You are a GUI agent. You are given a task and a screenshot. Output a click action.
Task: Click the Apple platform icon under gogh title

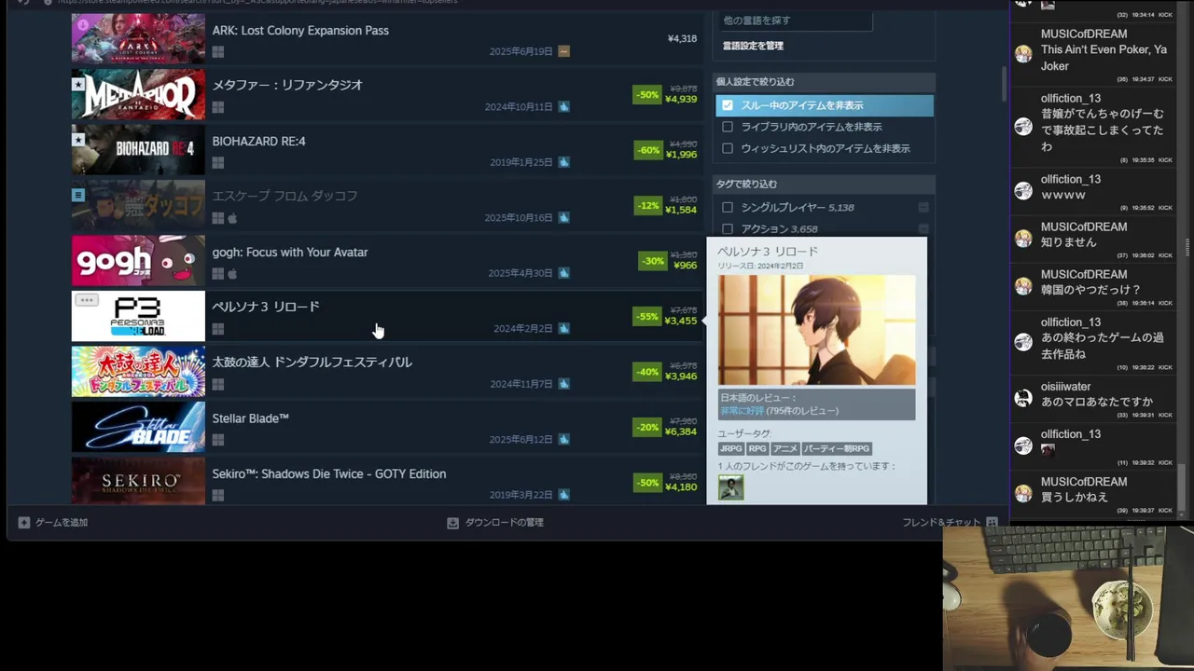coord(232,274)
